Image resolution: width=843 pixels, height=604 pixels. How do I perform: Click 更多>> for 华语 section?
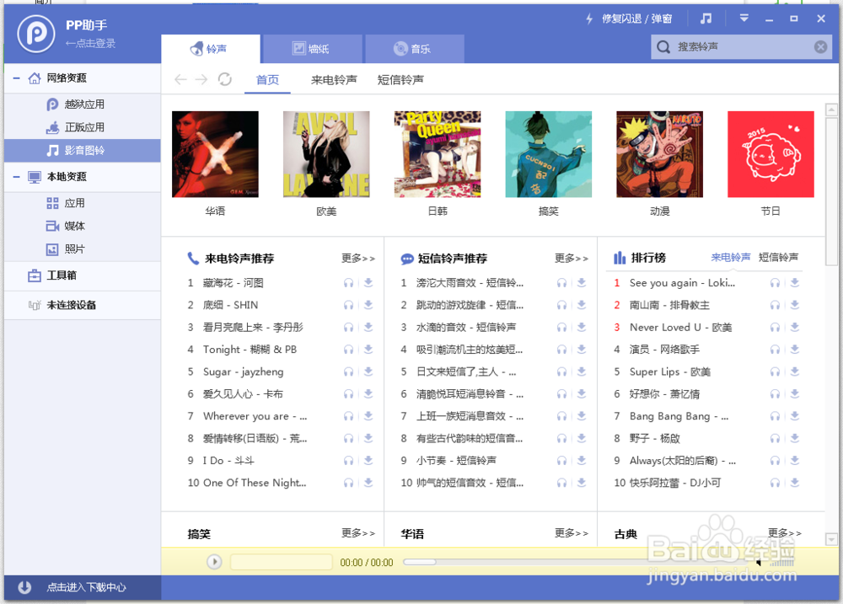tap(572, 533)
